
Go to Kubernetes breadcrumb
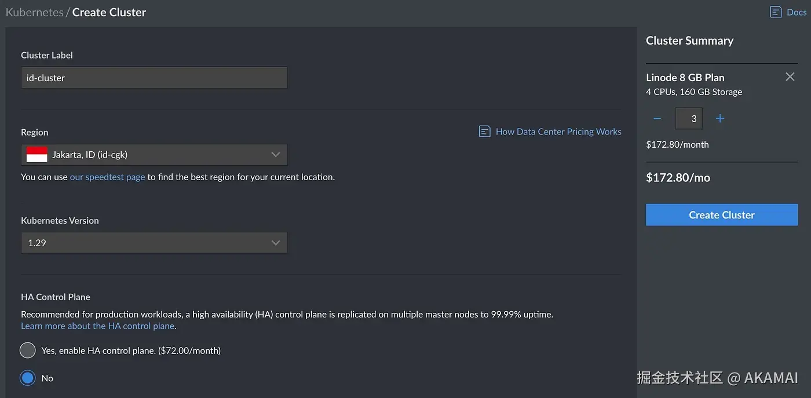[34, 12]
